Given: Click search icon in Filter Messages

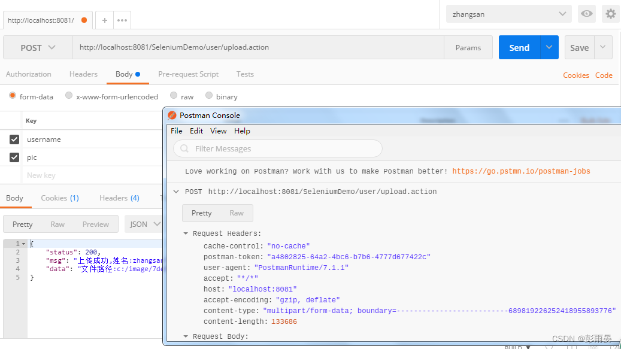Looking at the screenshot, I should coord(184,148).
